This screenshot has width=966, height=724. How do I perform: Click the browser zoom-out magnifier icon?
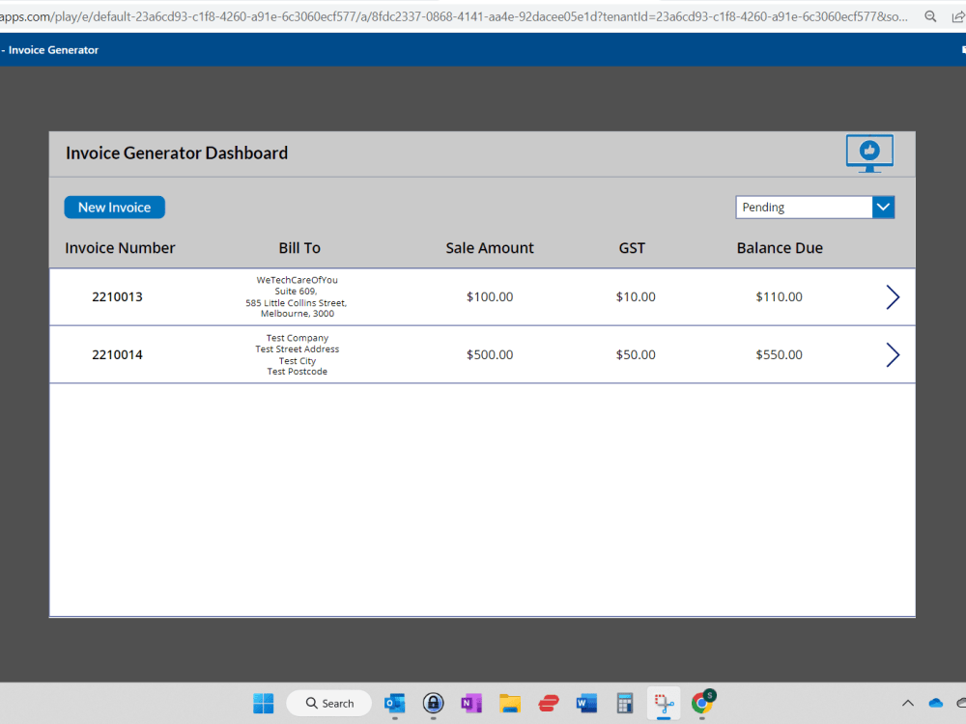coord(930,15)
